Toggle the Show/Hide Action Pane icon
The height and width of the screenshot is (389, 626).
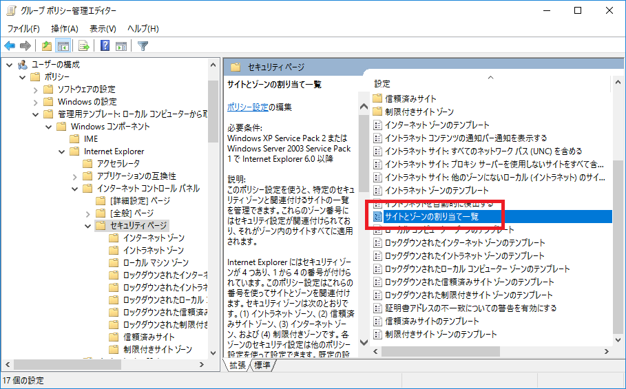pyautogui.click(x=121, y=46)
